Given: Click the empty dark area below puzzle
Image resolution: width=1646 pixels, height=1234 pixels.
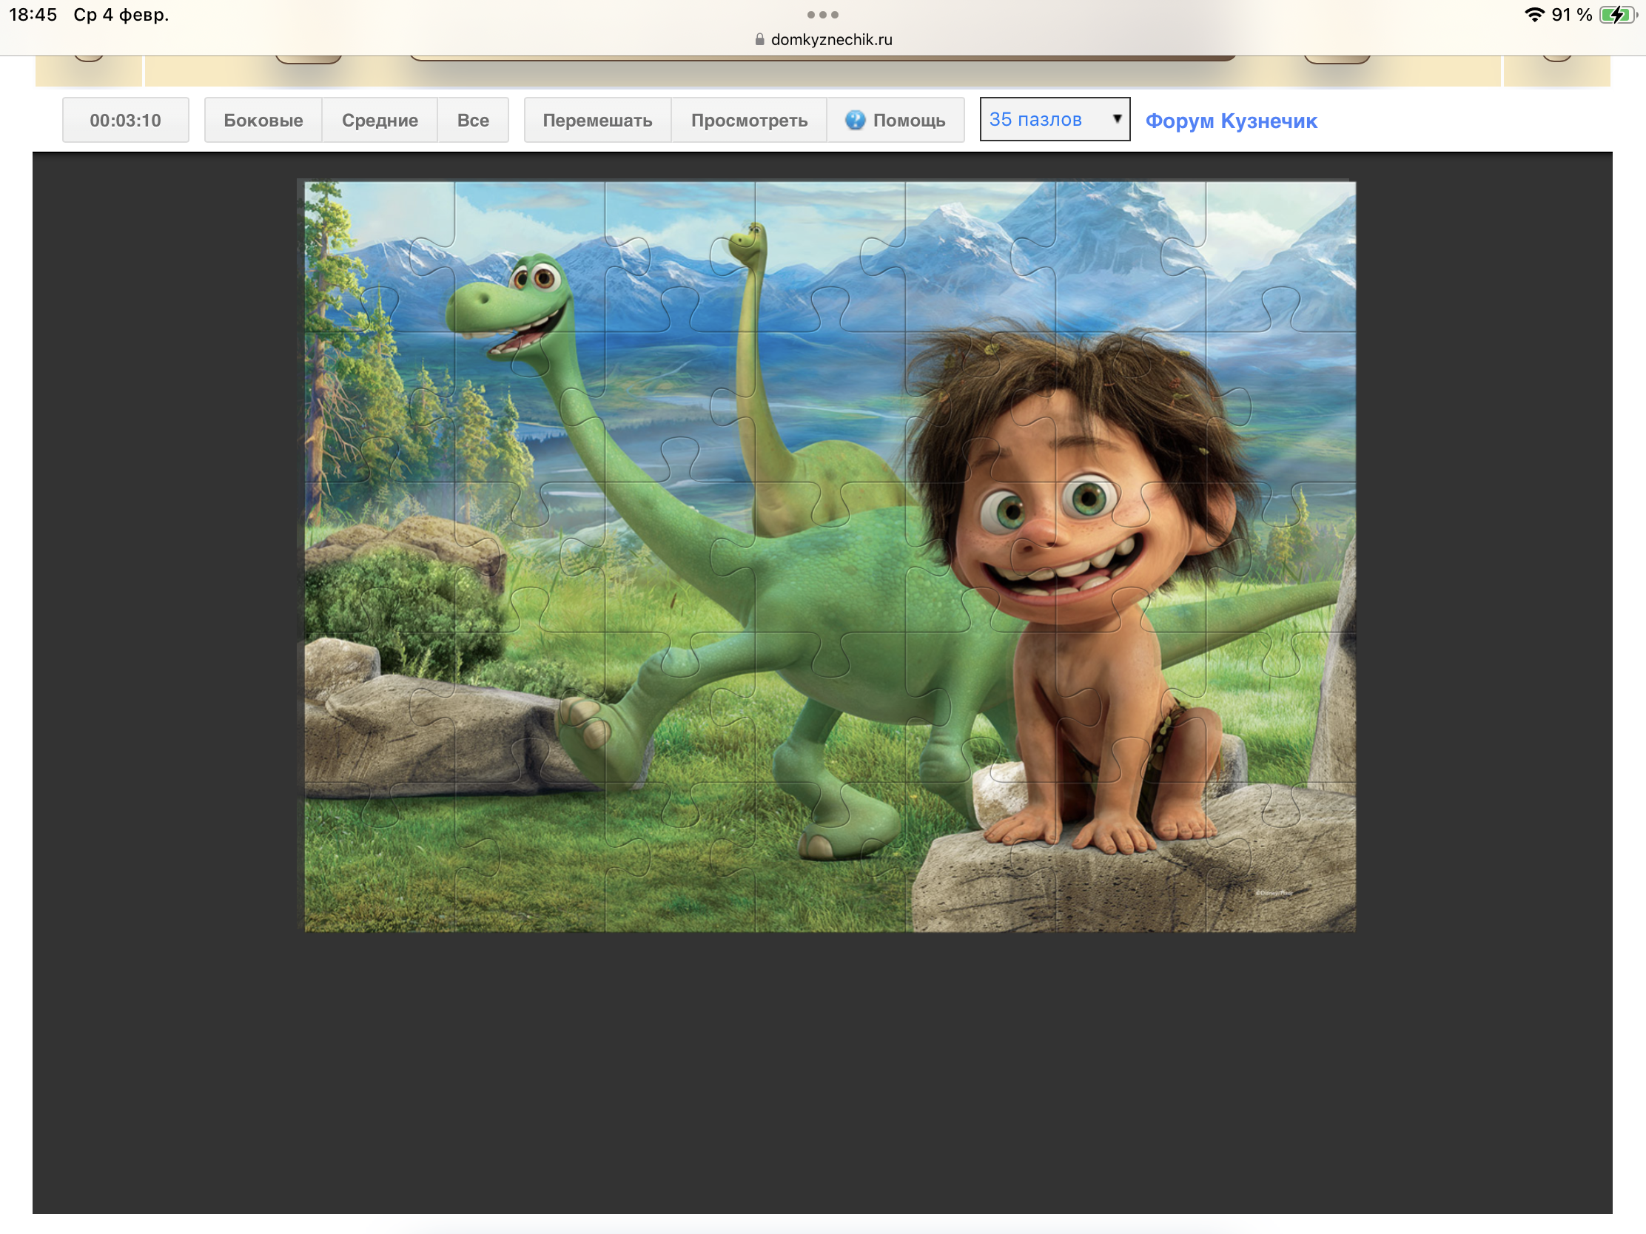Looking at the screenshot, I should click(822, 1071).
